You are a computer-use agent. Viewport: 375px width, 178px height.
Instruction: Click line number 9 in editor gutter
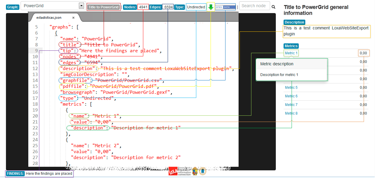tap(36, 51)
